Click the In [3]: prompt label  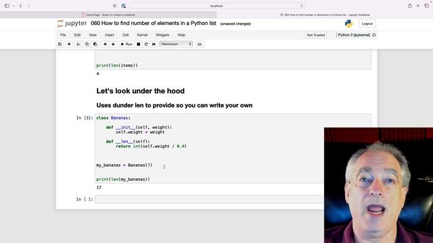point(85,118)
